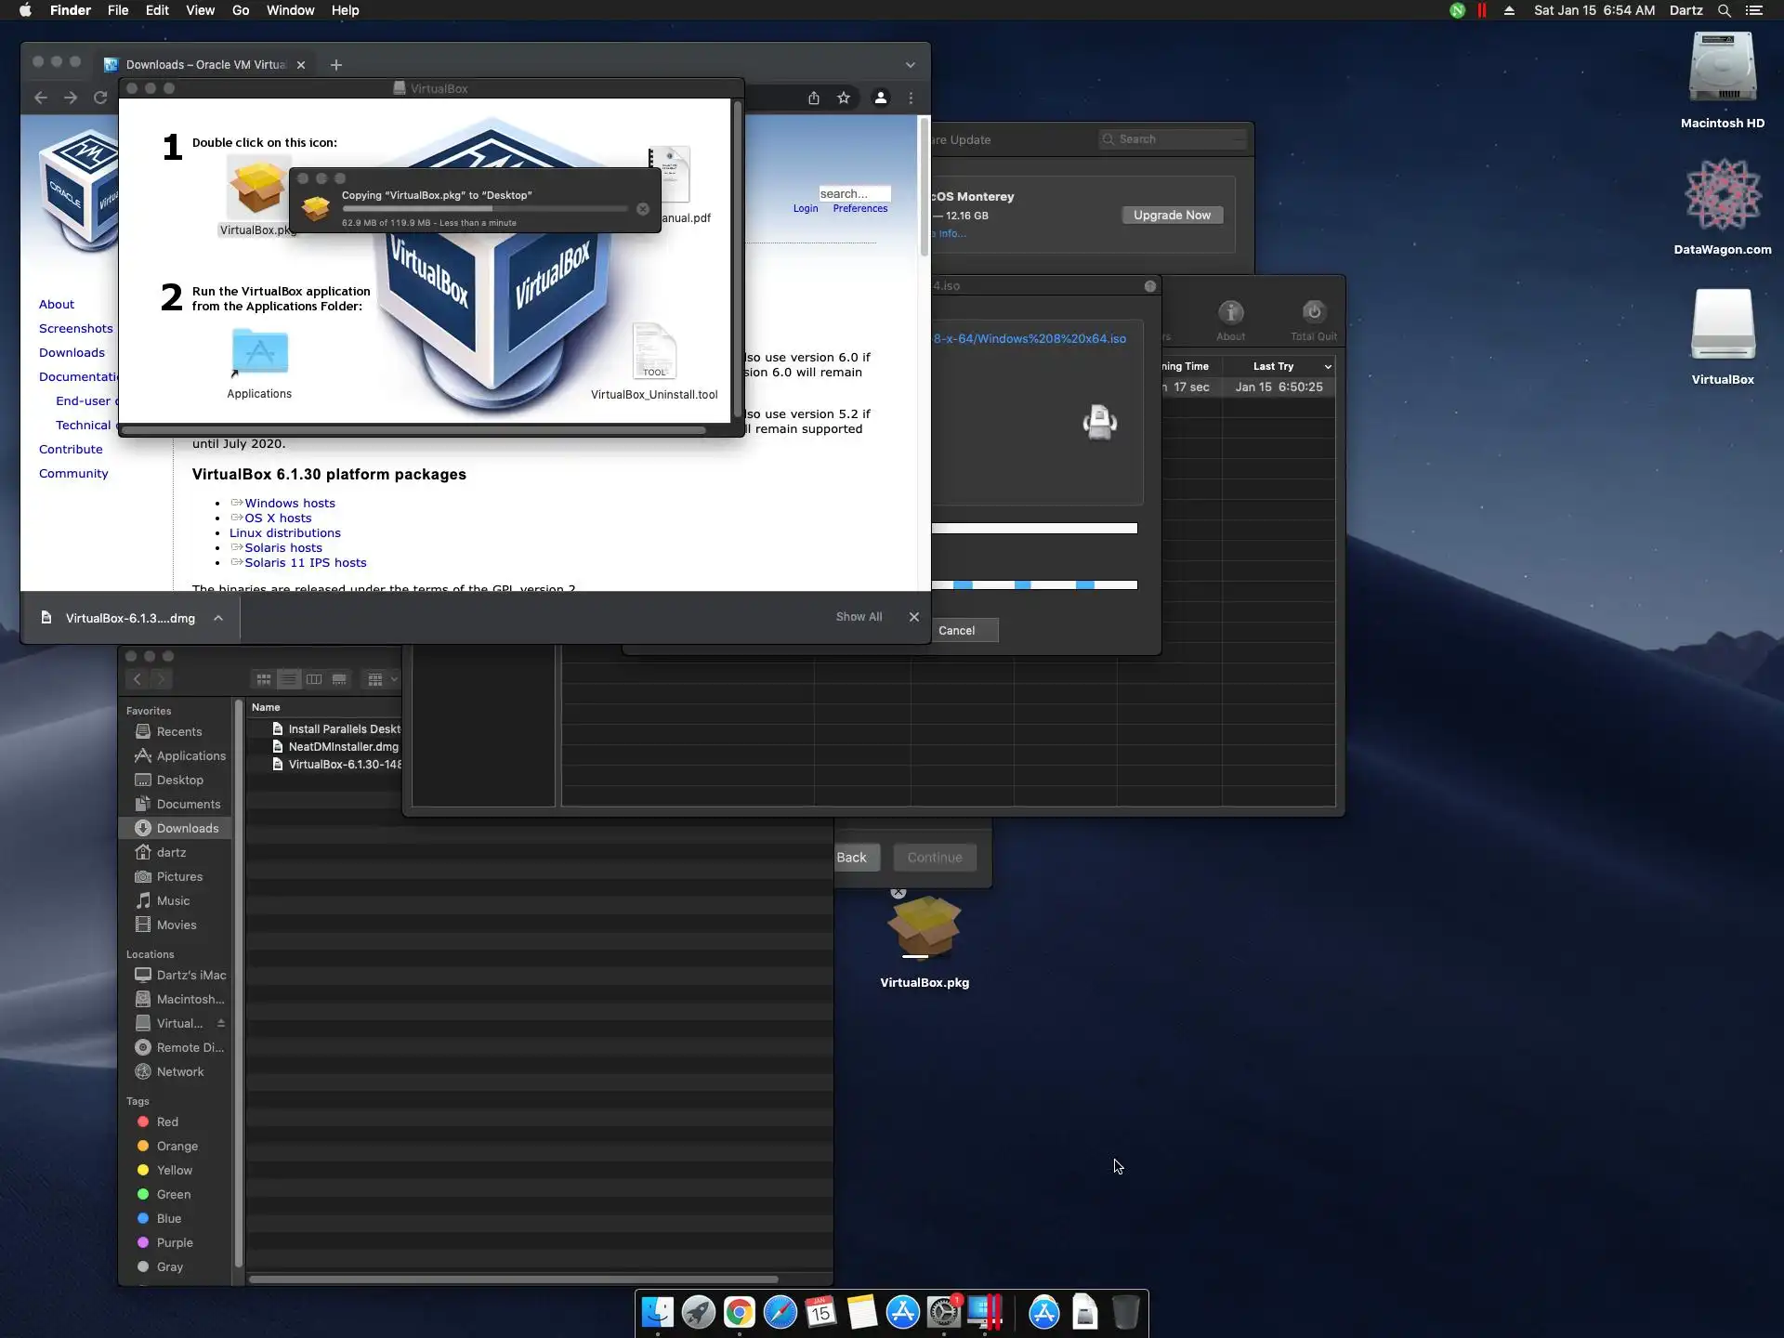Viewport: 1784px width, 1338px height.
Task: Switch Finder to column view
Action: (x=314, y=679)
